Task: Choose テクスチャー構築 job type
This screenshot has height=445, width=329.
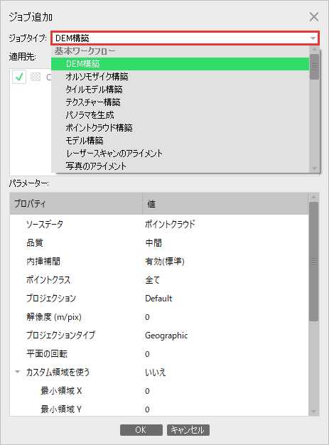Action: pyautogui.click(x=180, y=102)
